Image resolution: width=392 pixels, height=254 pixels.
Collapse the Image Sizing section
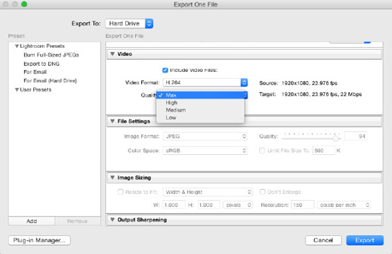112,178
